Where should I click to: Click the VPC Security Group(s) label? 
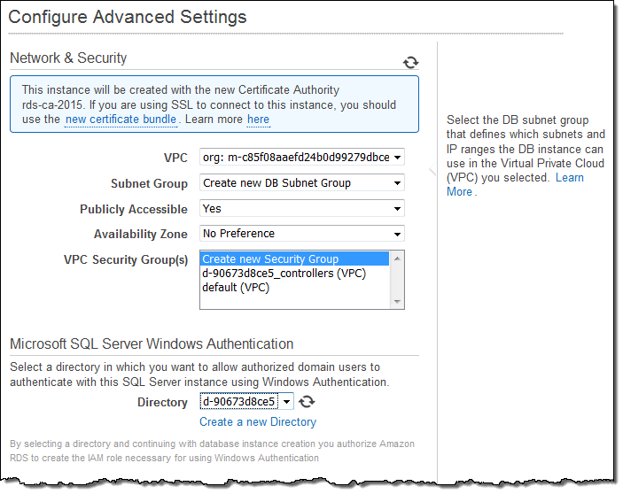126,259
